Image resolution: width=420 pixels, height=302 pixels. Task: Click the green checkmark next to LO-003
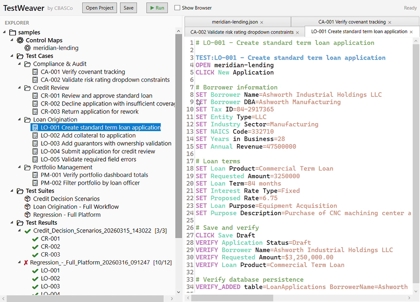35,286
